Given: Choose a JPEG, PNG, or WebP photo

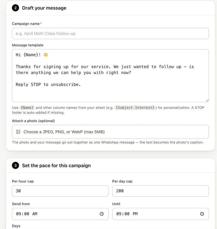Looking at the screenshot, I should [110, 132].
